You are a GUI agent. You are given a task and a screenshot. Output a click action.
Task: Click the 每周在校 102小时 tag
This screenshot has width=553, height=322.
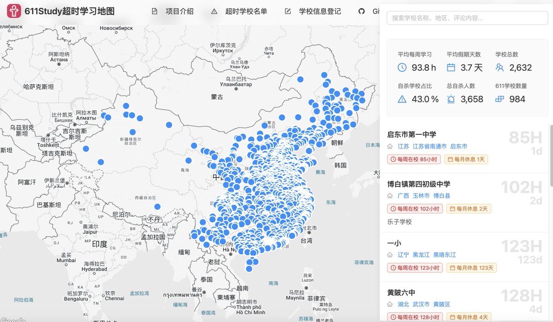click(x=415, y=209)
